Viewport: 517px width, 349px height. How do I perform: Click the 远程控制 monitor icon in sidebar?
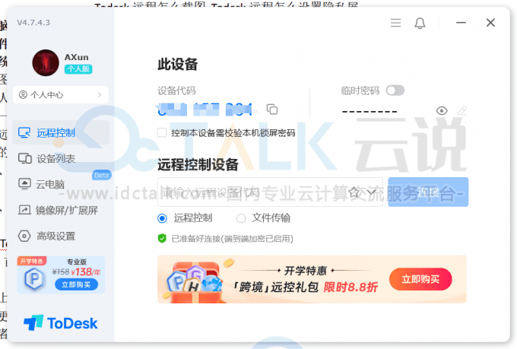(24, 132)
